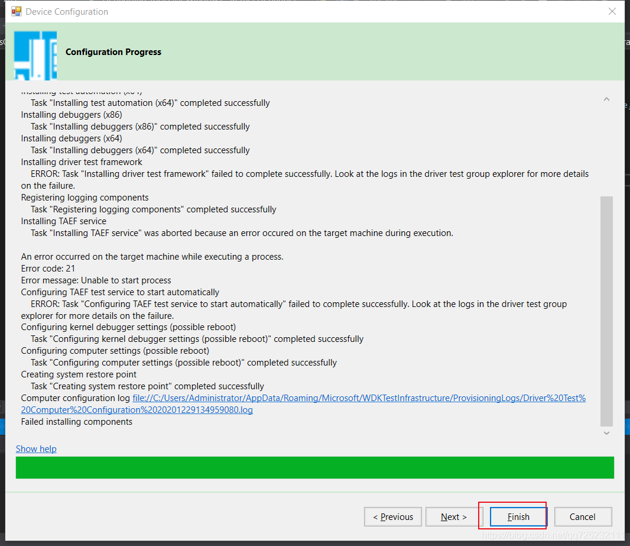630x546 pixels.
Task: Select the 'Installing debuggers (x86)' line
Action: (x=72, y=115)
